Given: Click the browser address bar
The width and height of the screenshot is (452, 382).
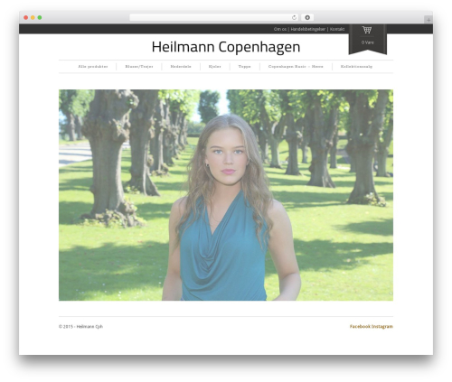Looking at the screenshot, I should 214,17.
